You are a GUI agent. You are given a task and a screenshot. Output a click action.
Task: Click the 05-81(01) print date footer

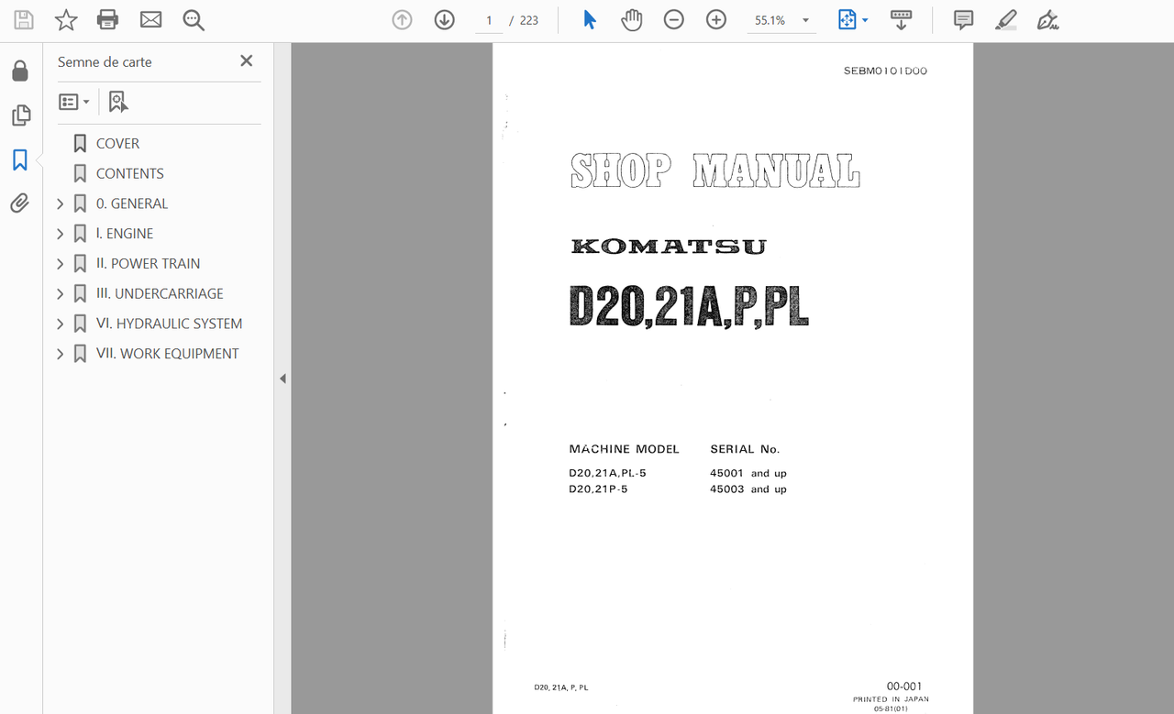tap(891, 709)
